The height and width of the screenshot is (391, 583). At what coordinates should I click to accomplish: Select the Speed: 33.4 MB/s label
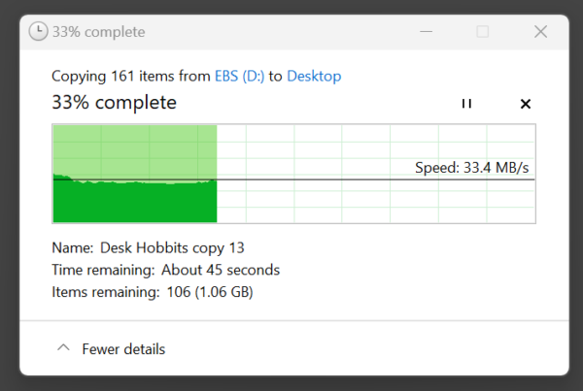[472, 168]
